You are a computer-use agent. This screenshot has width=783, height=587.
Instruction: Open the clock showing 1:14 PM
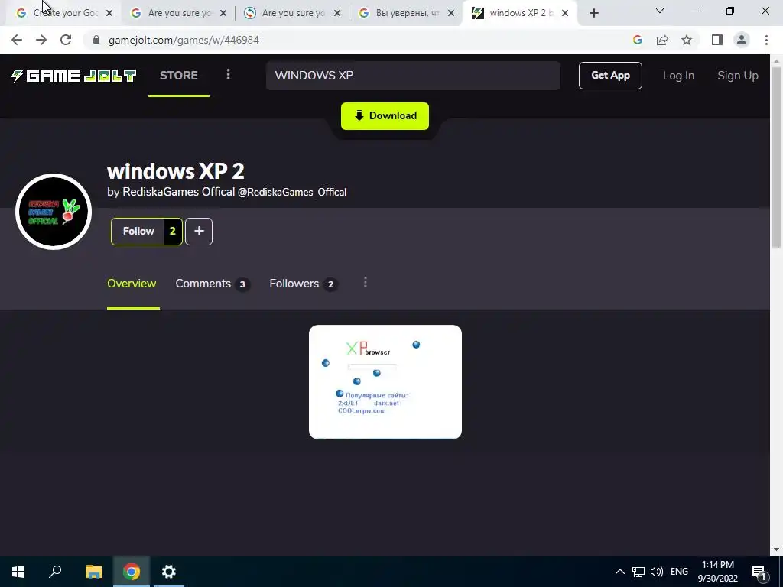point(718,572)
